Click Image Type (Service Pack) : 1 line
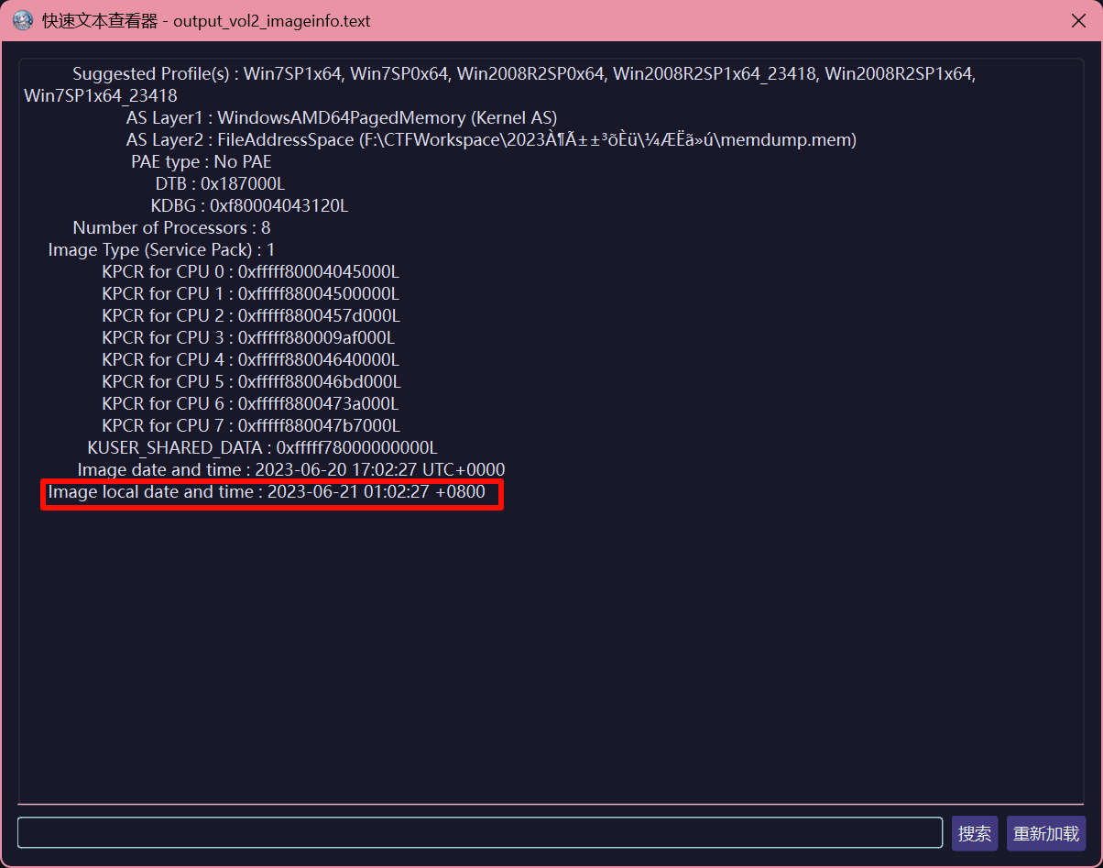Image resolution: width=1103 pixels, height=868 pixels. pyautogui.click(x=161, y=249)
